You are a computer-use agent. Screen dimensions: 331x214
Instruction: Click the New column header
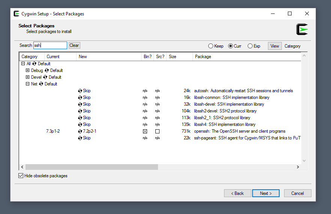tap(109, 57)
